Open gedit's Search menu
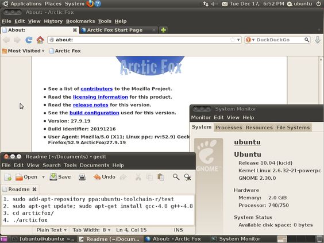324x243 pixels. (x=52, y=165)
